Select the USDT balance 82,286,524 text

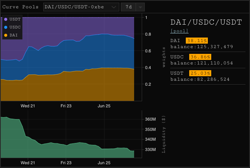(x=200, y=79)
